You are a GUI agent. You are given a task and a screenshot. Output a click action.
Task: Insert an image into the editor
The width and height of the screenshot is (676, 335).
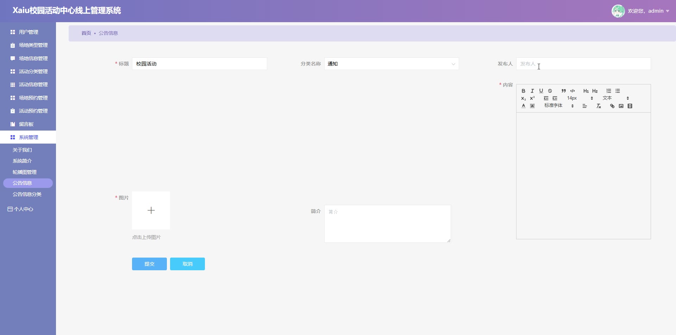[621, 106]
